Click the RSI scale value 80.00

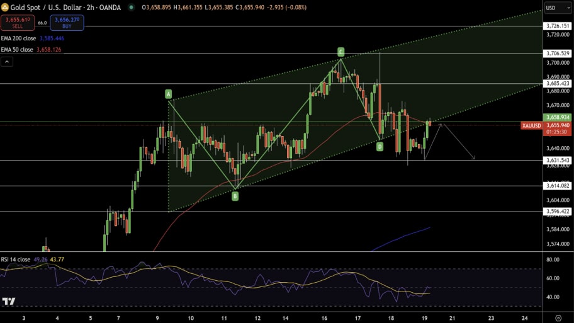553,259
